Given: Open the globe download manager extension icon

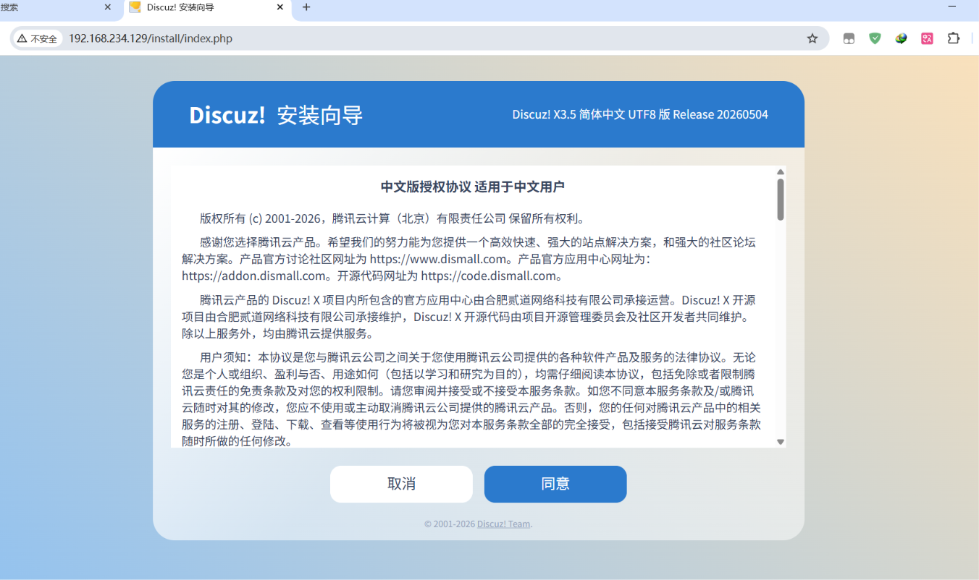Looking at the screenshot, I should (901, 38).
